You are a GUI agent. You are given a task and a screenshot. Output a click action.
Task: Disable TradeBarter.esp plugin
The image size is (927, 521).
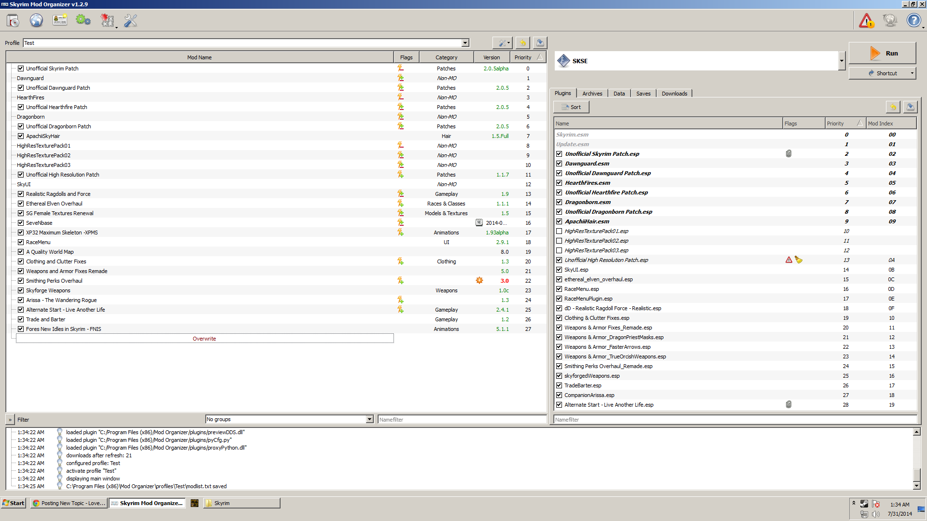[x=559, y=385]
